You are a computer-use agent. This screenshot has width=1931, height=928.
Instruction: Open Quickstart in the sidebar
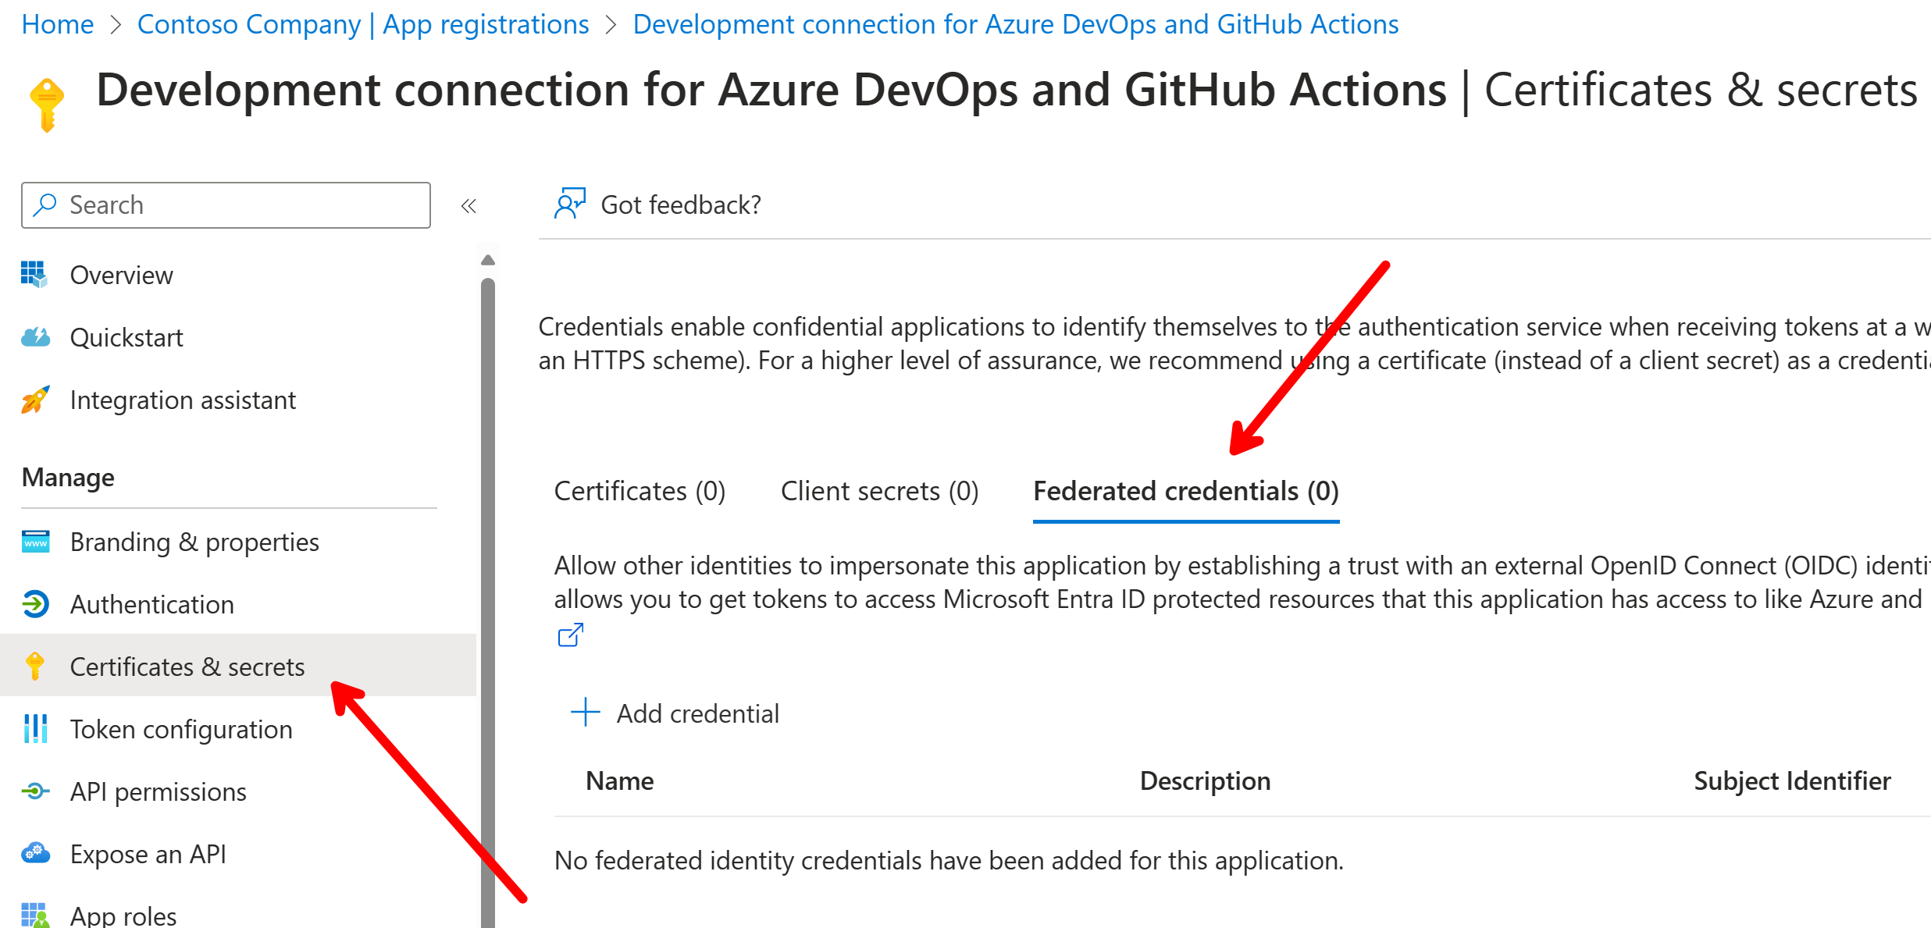tap(126, 337)
